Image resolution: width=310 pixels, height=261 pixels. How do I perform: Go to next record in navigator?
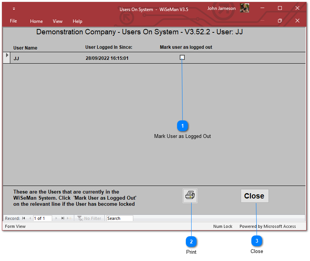pyautogui.click(x=56, y=218)
